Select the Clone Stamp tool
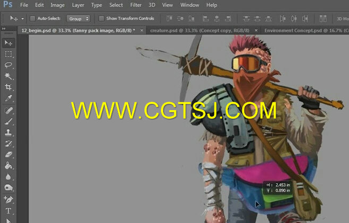The height and width of the screenshot is (223, 349). click(8, 132)
